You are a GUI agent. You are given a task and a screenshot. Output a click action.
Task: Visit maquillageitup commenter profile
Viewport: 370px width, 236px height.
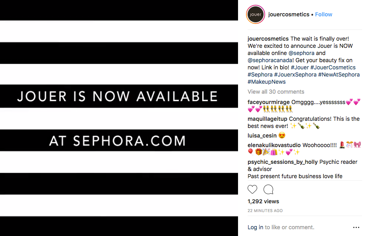(267, 119)
